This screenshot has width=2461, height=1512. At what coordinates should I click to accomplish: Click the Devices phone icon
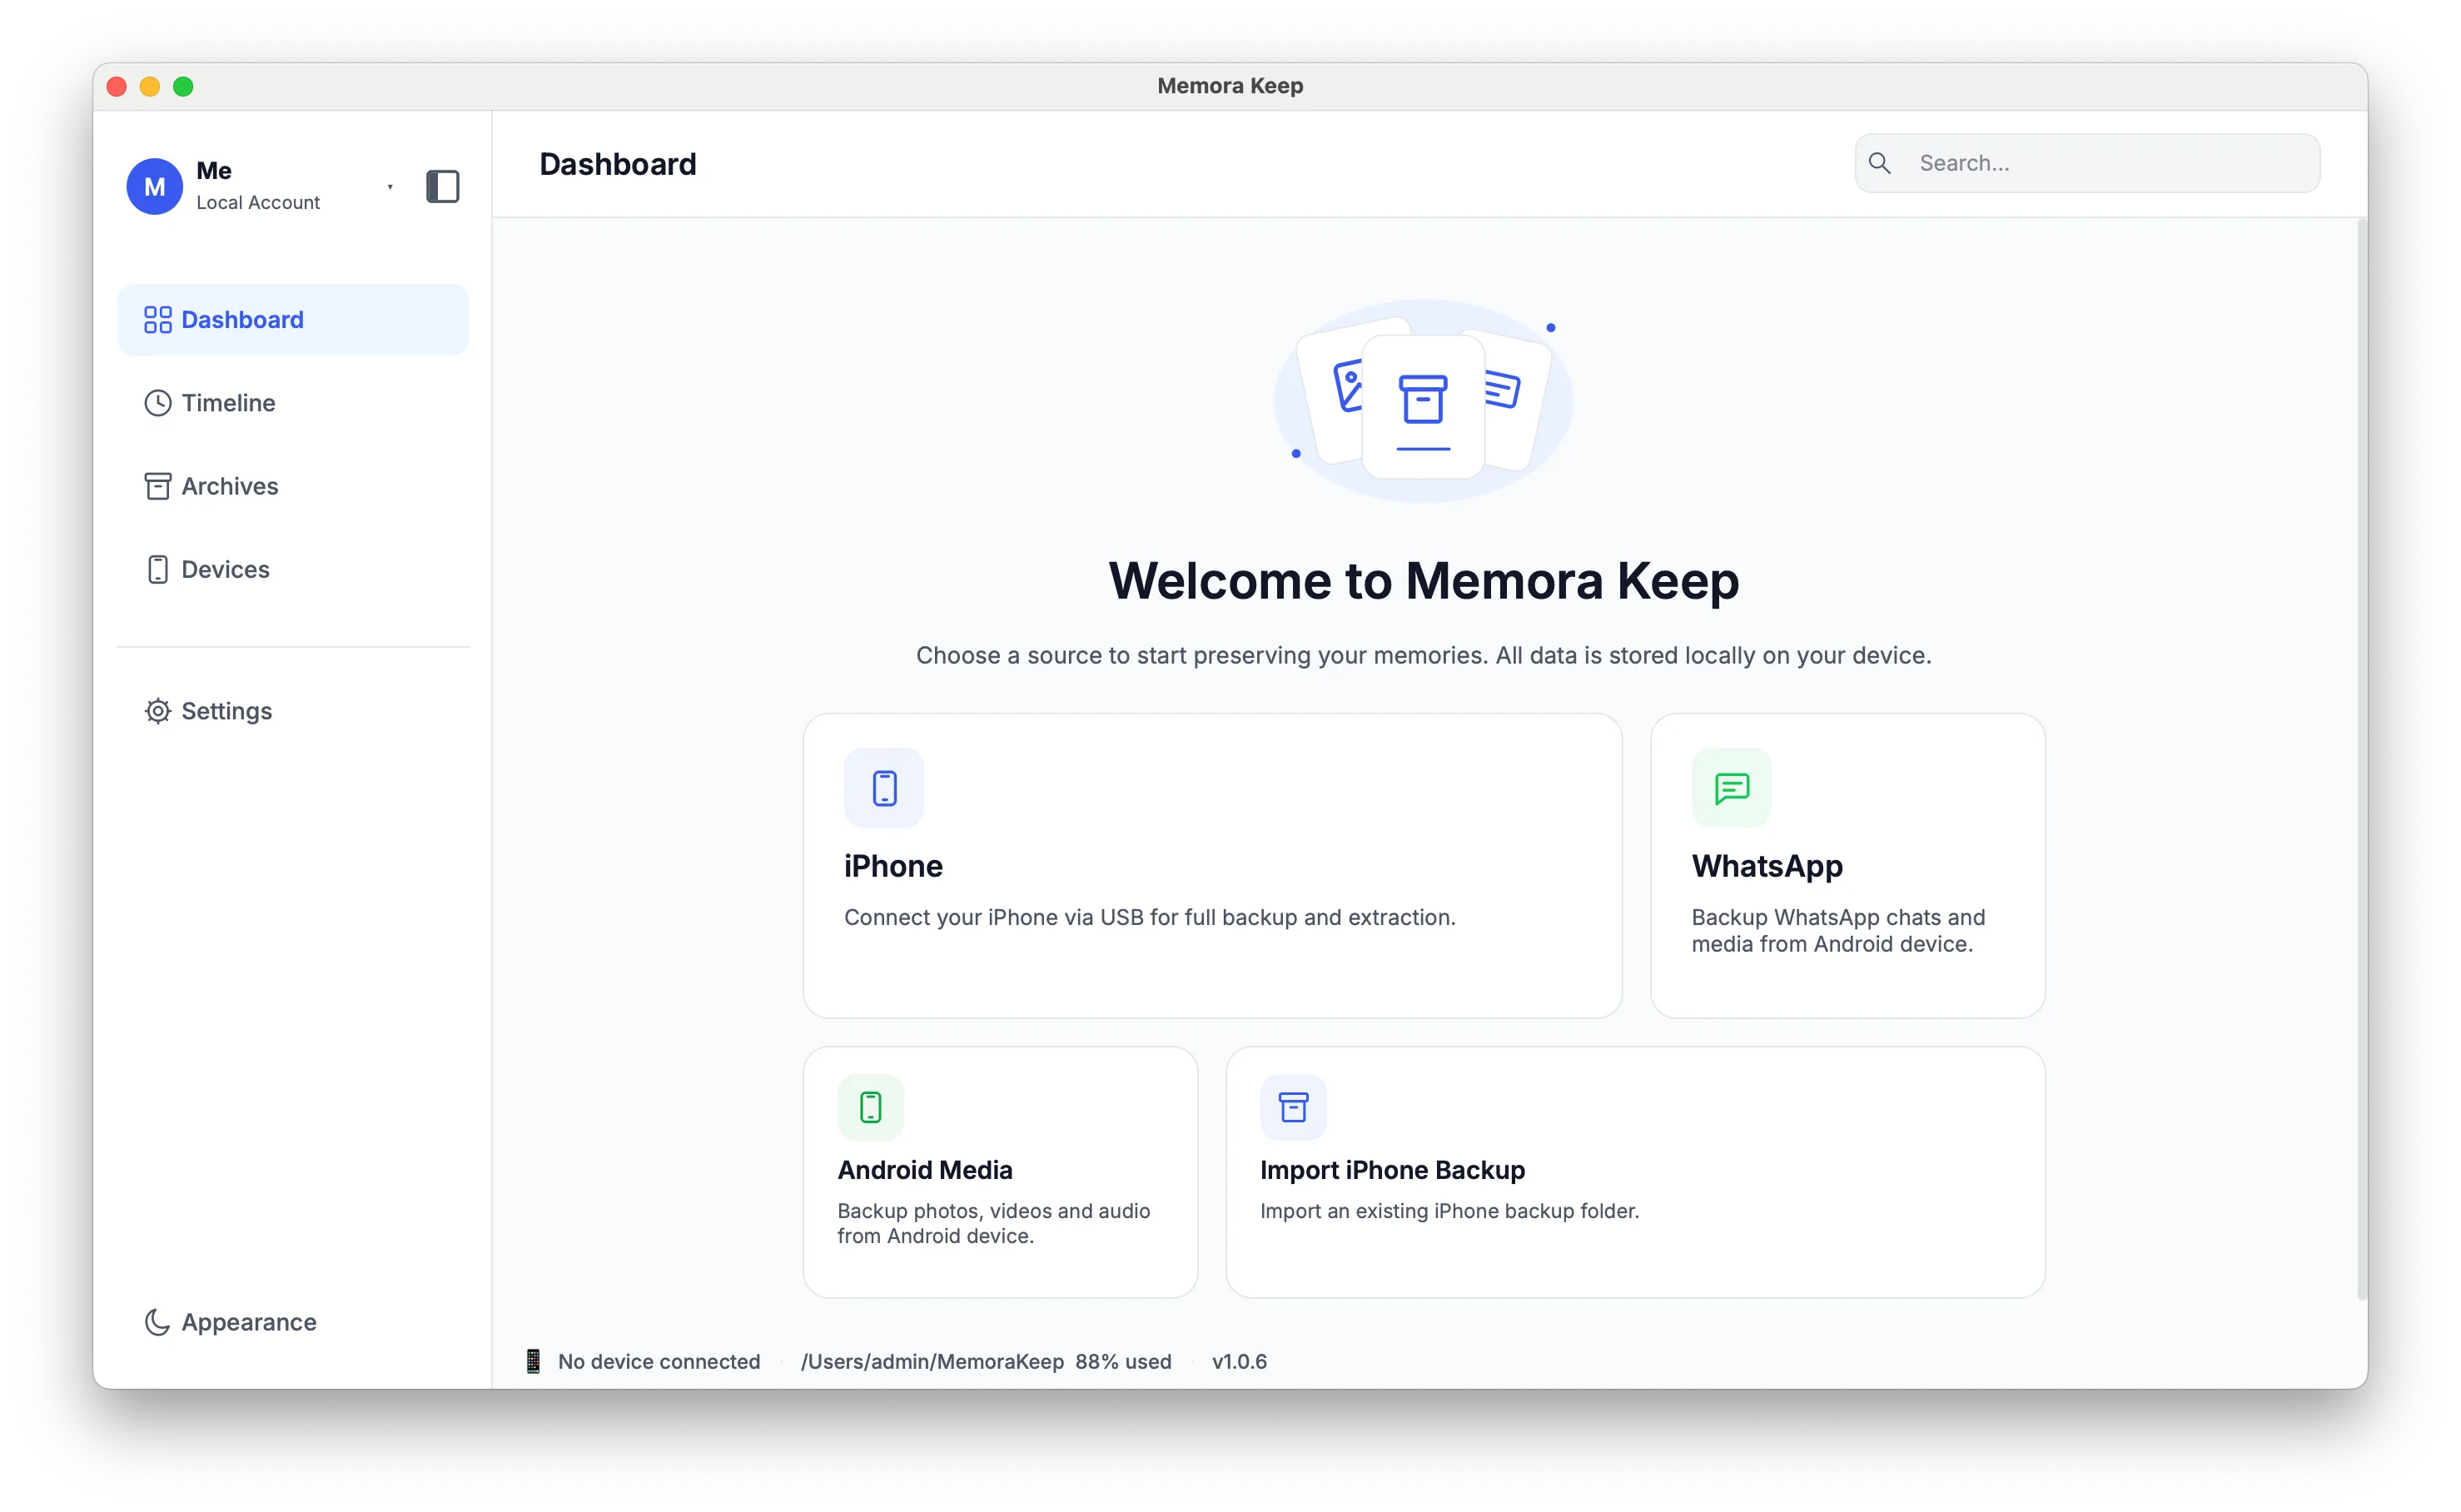point(157,569)
